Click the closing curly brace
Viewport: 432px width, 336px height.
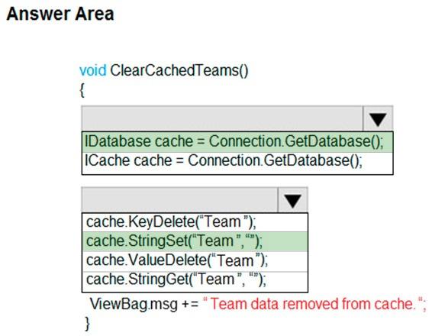point(88,323)
